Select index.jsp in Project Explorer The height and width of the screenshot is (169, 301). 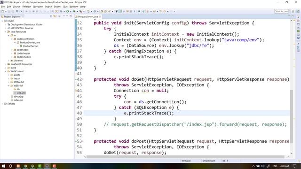coord(18,100)
